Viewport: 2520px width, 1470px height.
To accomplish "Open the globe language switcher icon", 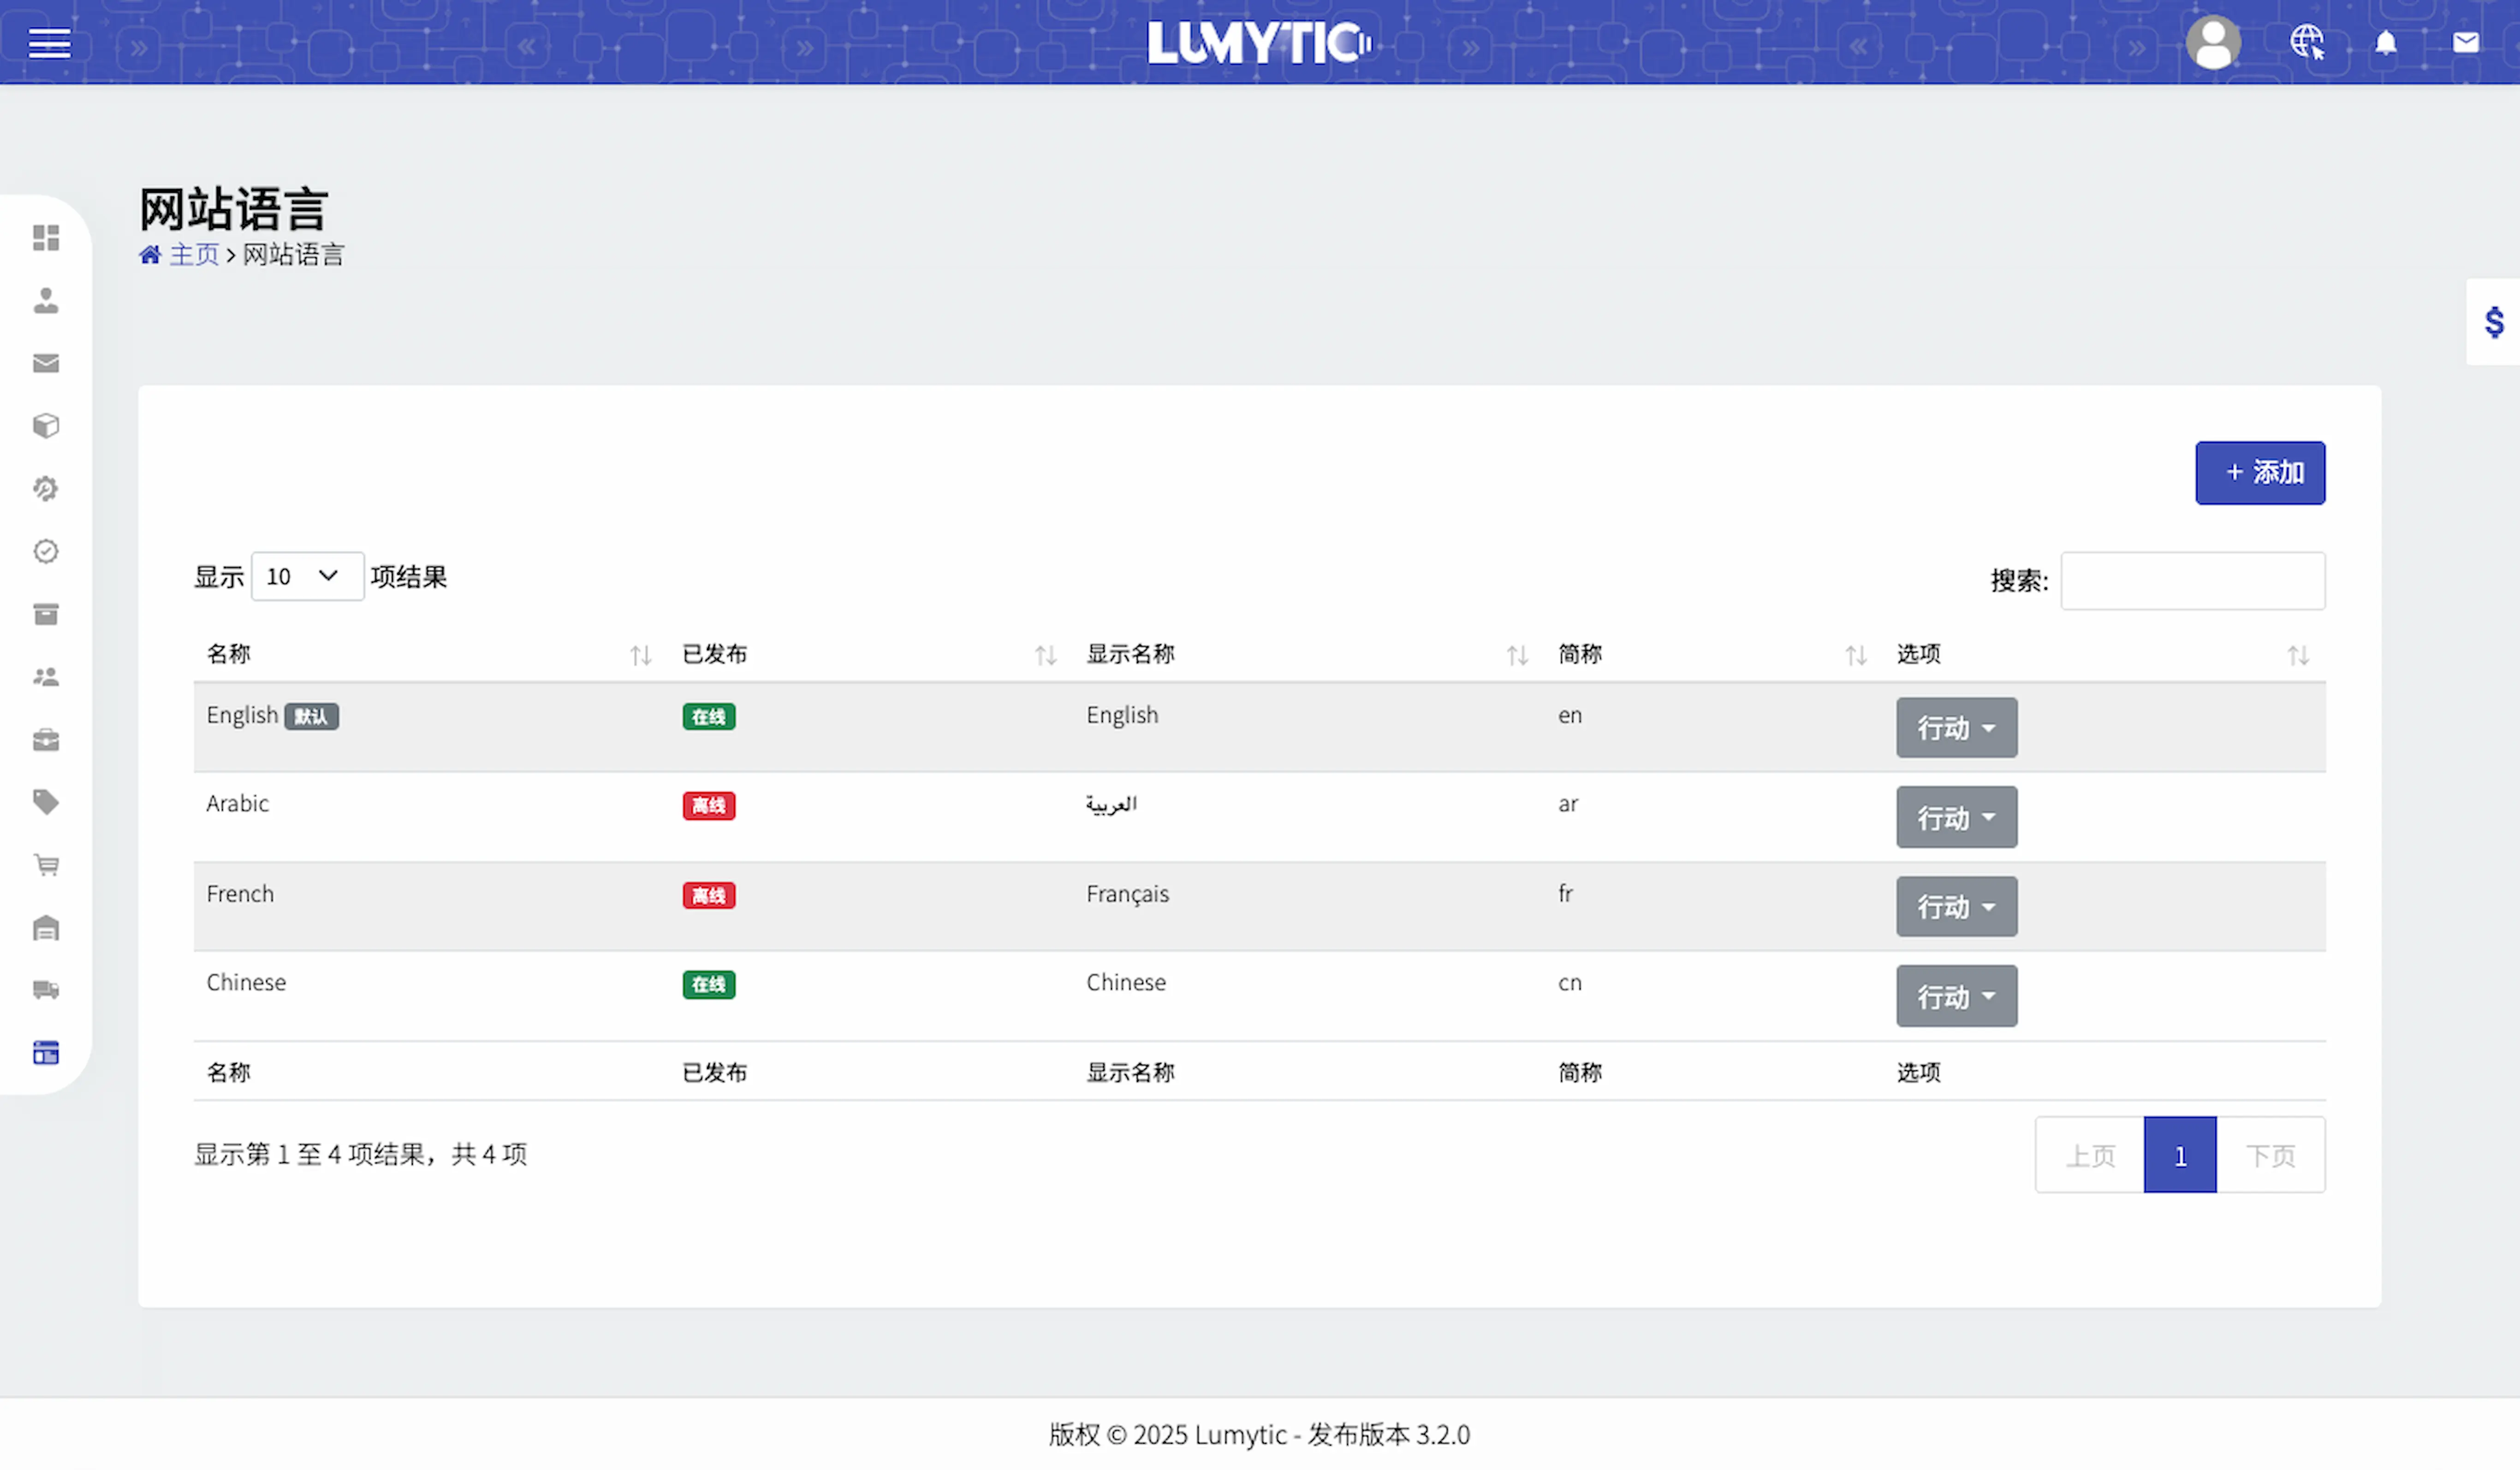I will pos(2306,42).
